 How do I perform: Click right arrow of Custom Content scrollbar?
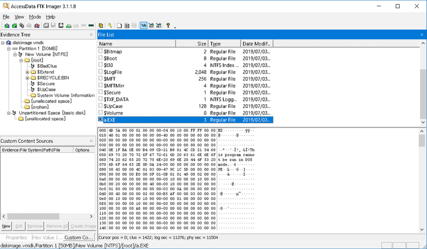(x=91, y=216)
